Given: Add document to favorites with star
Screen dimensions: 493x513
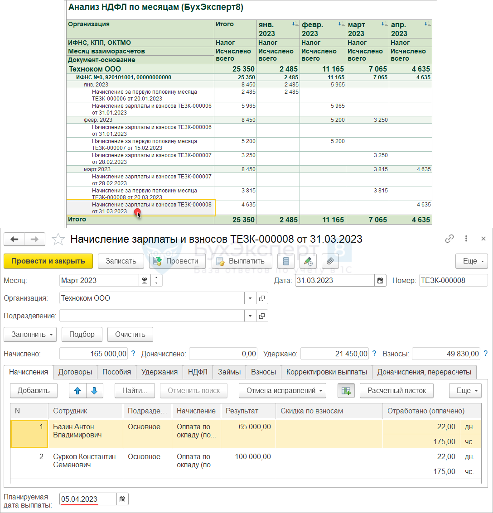Looking at the screenshot, I should coord(58,240).
